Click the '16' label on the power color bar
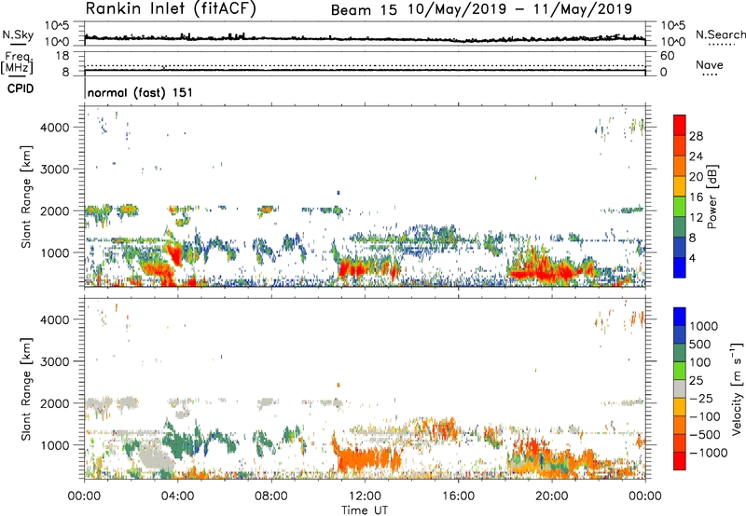 (x=696, y=197)
